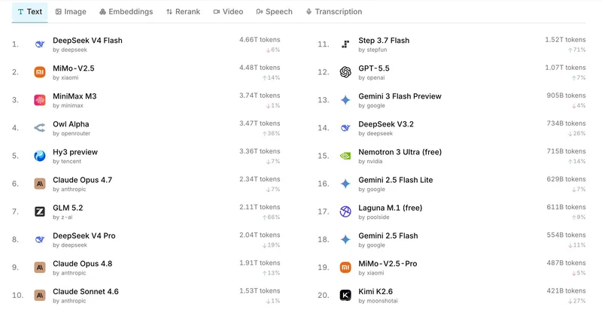Screen dimensions: 602x319
Task: Switch to the Image tab
Action: (x=71, y=12)
